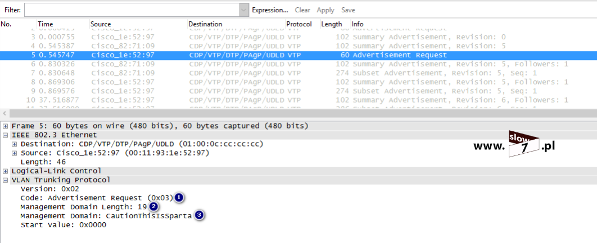Select packet 9 at time 0.869576
Screen dimensions: 597x243
pos(298,91)
